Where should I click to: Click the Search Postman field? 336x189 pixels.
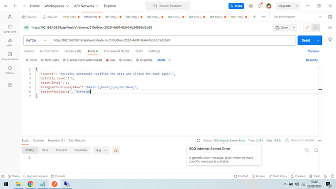pyautogui.click(x=168, y=6)
